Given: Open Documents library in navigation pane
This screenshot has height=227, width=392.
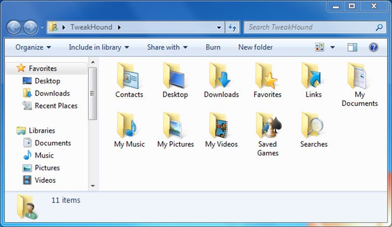Looking at the screenshot, I should [x=47, y=143].
